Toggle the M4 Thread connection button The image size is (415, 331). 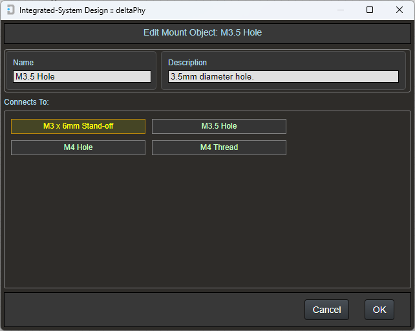point(219,147)
